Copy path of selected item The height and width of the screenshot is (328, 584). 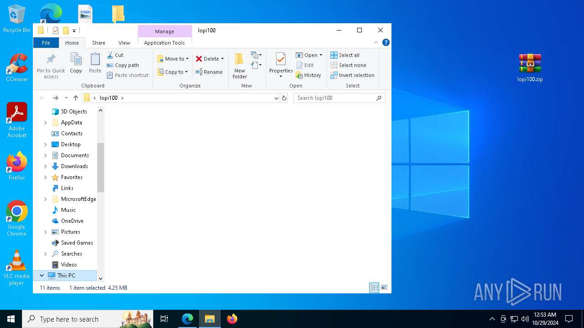[123, 65]
